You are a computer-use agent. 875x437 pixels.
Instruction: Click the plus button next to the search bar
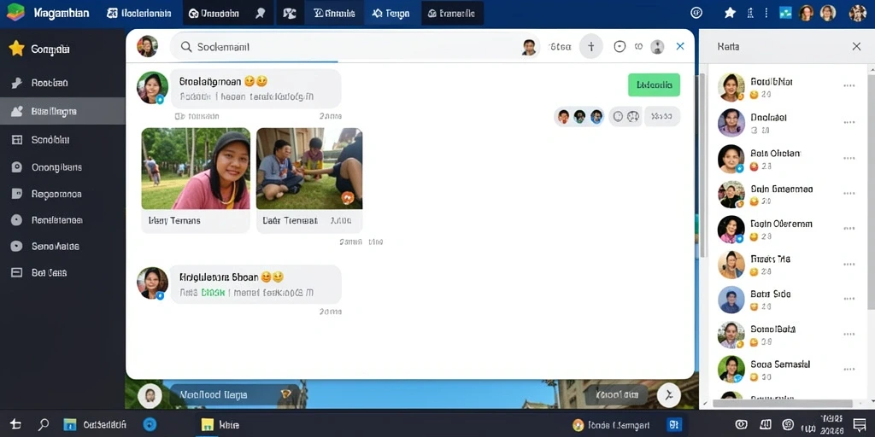591,47
